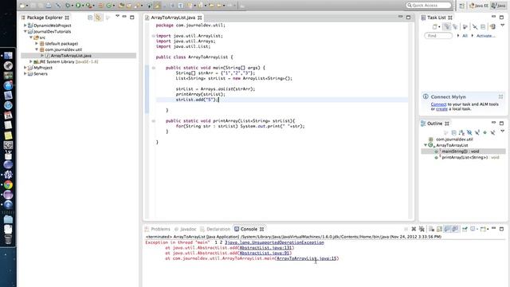
Task: Click the New file icon in toolbar
Action: [x=22, y=6]
